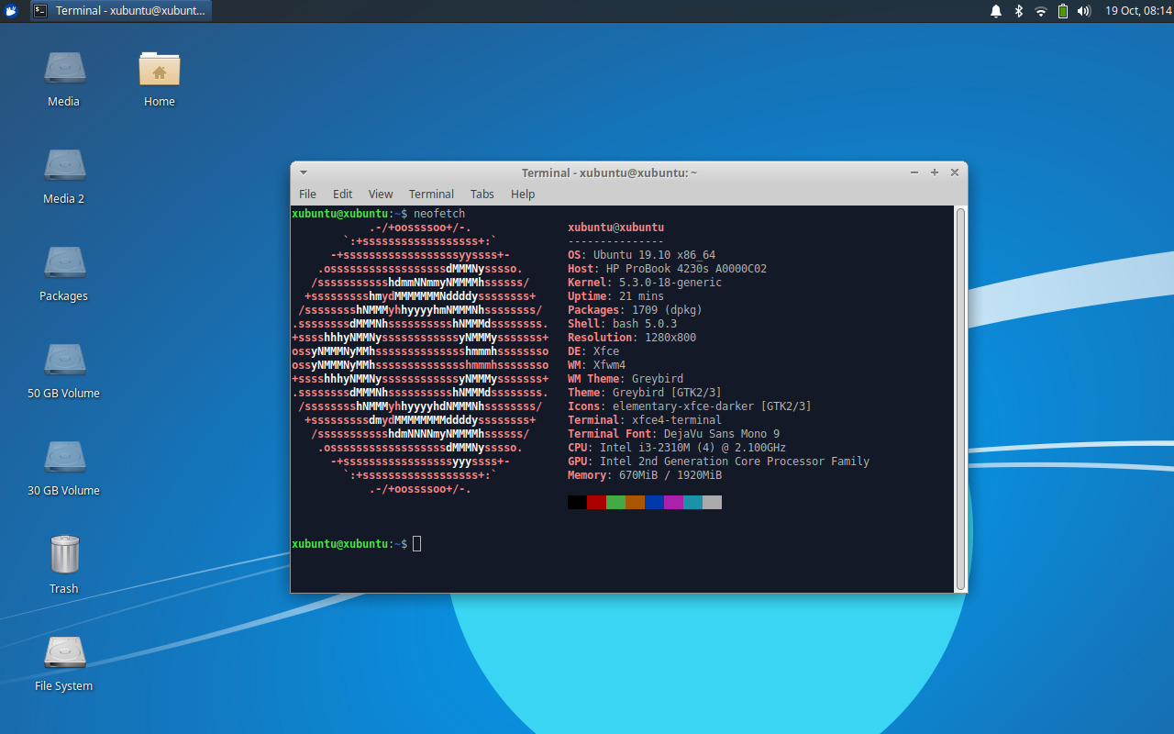Open the File menu in terminal
Viewport: 1174px width, 734px height.
307,194
